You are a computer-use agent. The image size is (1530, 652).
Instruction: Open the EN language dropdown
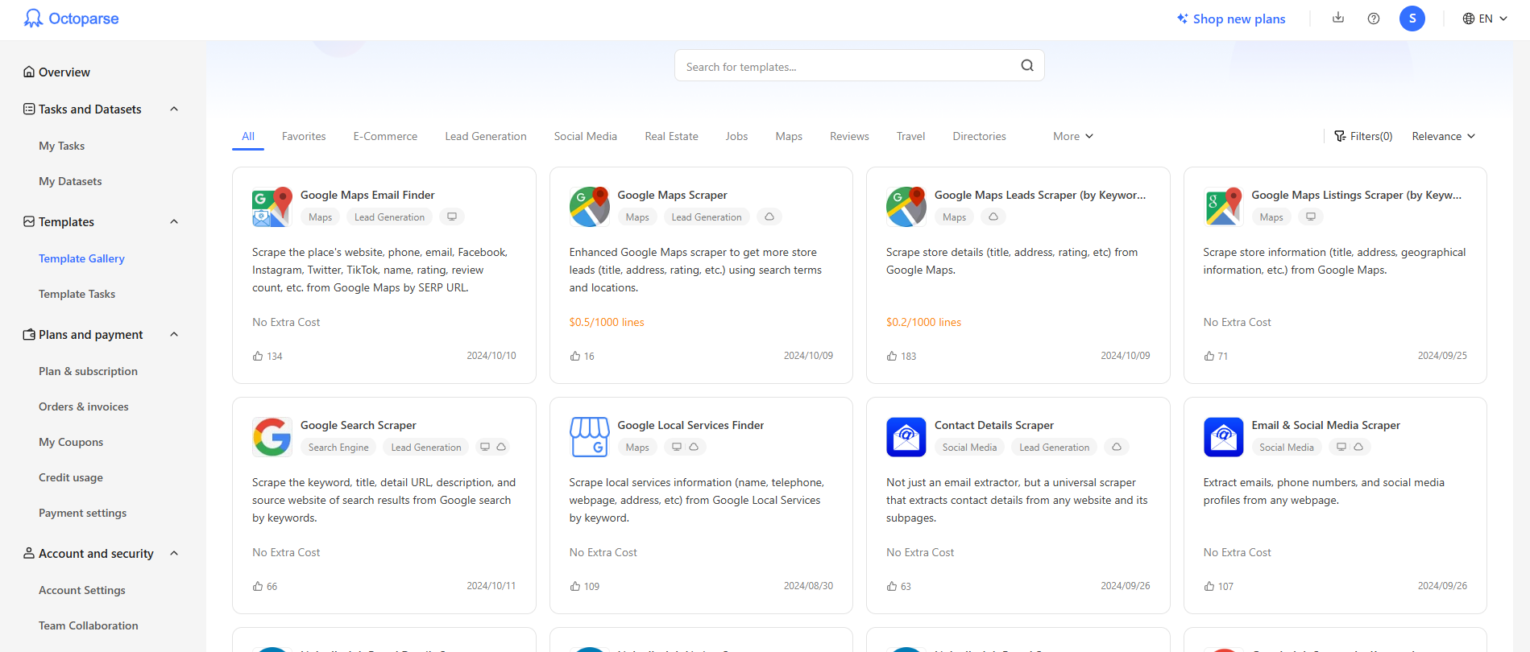click(1485, 19)
